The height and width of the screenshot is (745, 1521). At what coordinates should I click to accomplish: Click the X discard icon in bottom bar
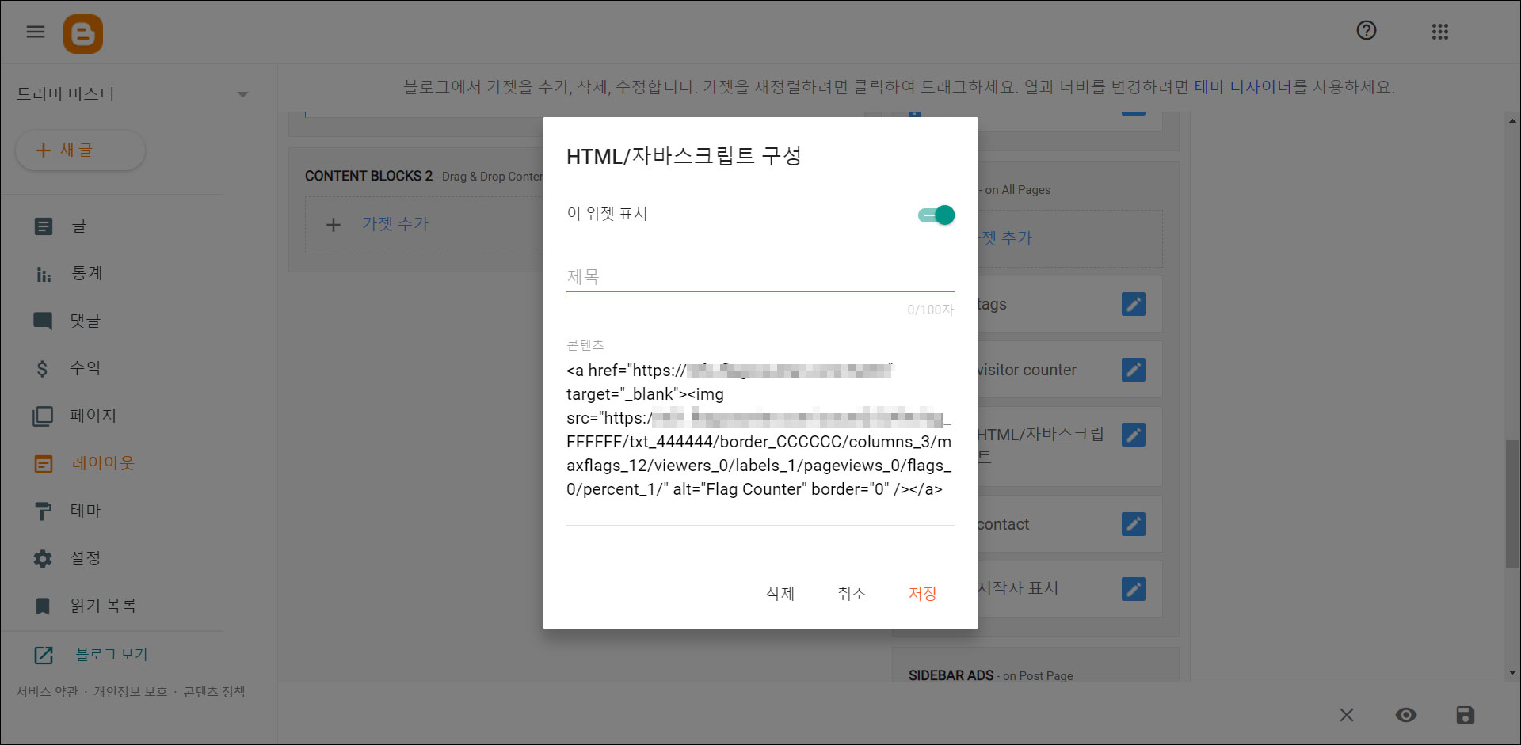1347,715
